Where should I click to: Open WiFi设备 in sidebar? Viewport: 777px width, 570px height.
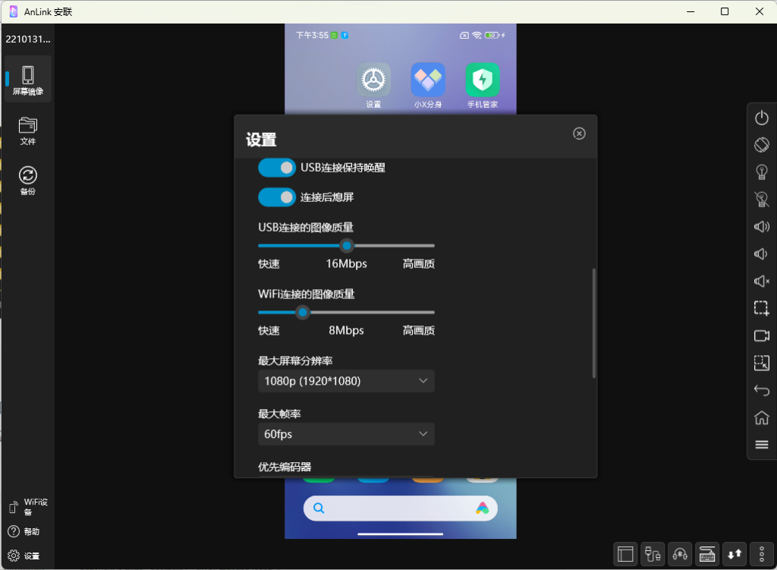[27, 506]
